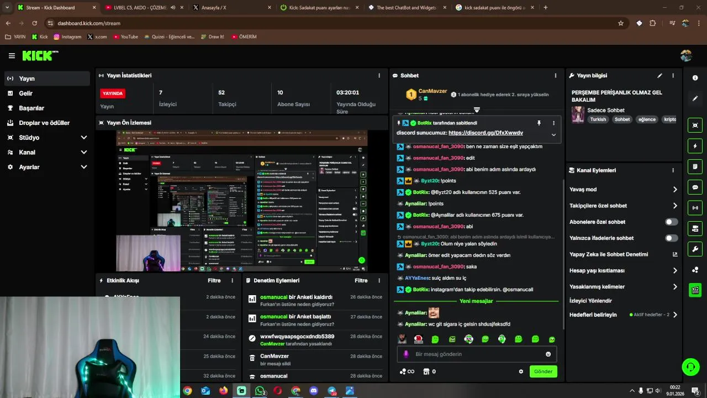Toggle the stream preview panel in the right sidebar
The width and height of the screenshot is (707, 398).
pos(695,125)
